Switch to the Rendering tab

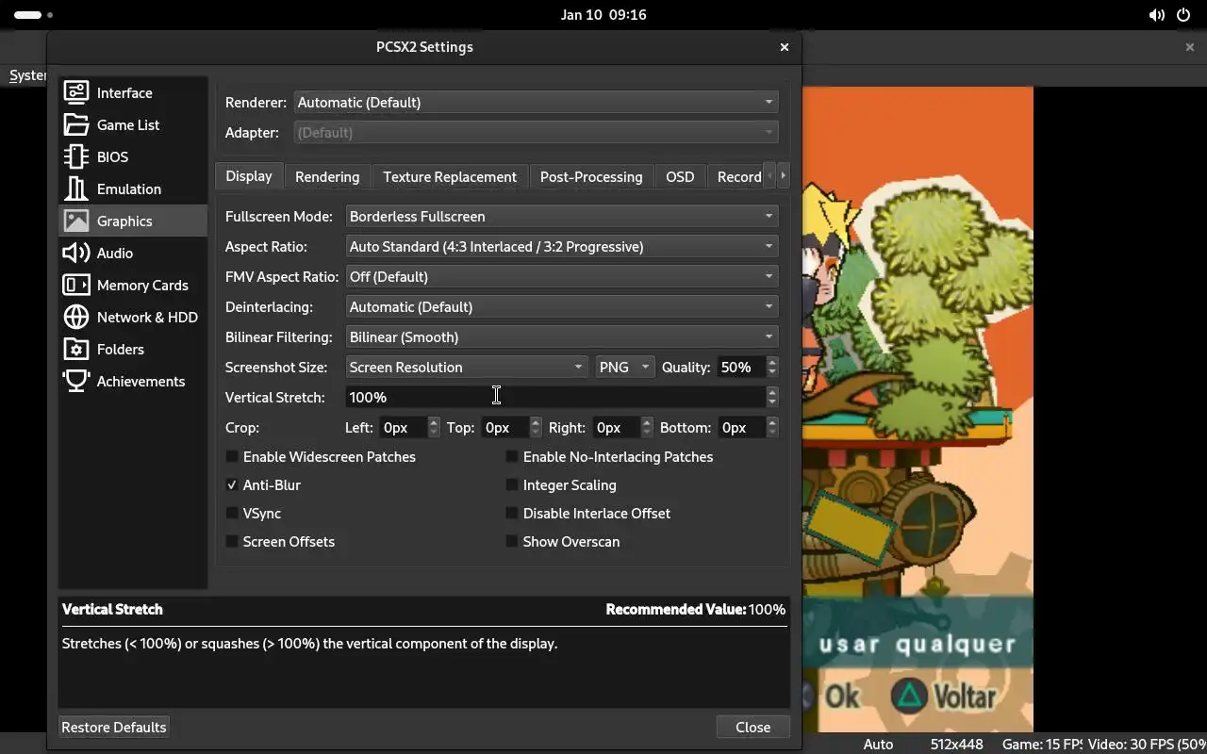(x=327, y=176)
